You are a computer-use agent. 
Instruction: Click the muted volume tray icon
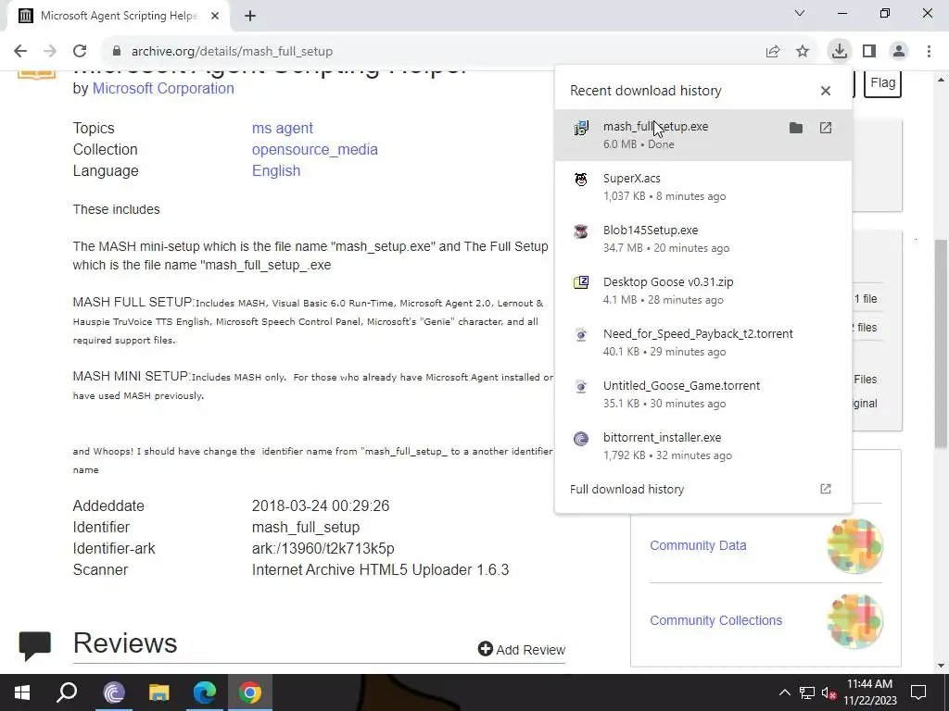coord(829,692)
